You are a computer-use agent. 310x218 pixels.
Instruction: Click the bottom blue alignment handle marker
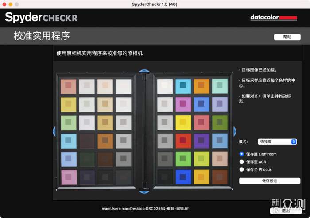[x=144, y=192]
